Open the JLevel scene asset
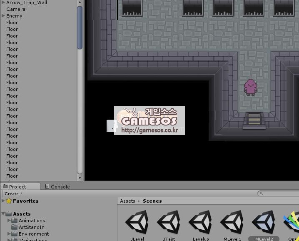Image resolution: width=299 pixels, height=241 pixels. (137, 222)
